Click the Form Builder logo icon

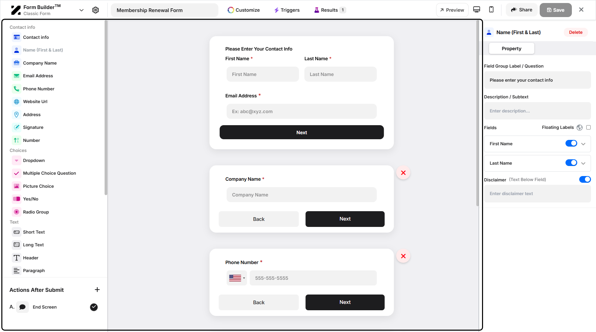click(16, 10)
